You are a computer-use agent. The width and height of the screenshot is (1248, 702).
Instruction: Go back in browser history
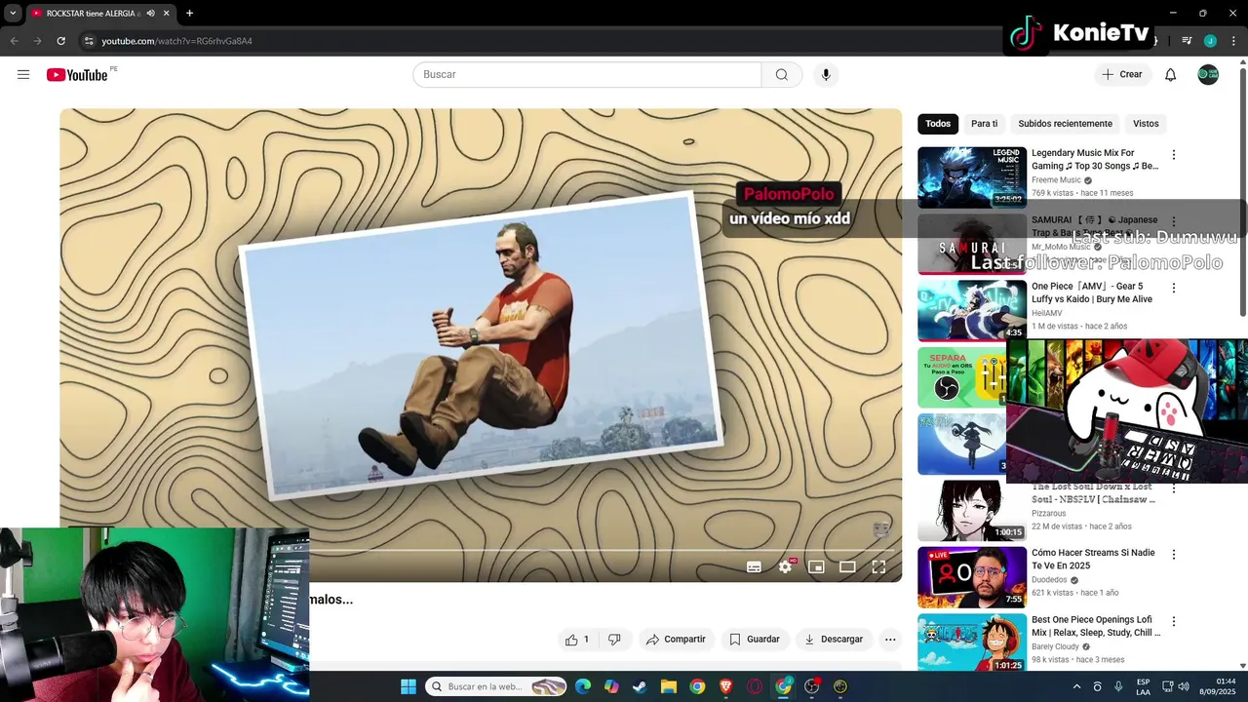coord(14,41)
